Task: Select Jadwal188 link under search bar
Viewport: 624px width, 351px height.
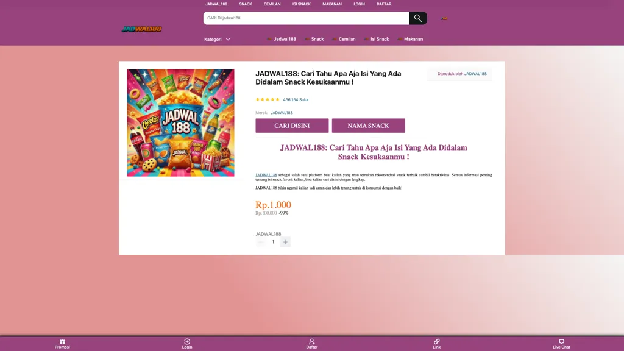Action: click(282, 39)
